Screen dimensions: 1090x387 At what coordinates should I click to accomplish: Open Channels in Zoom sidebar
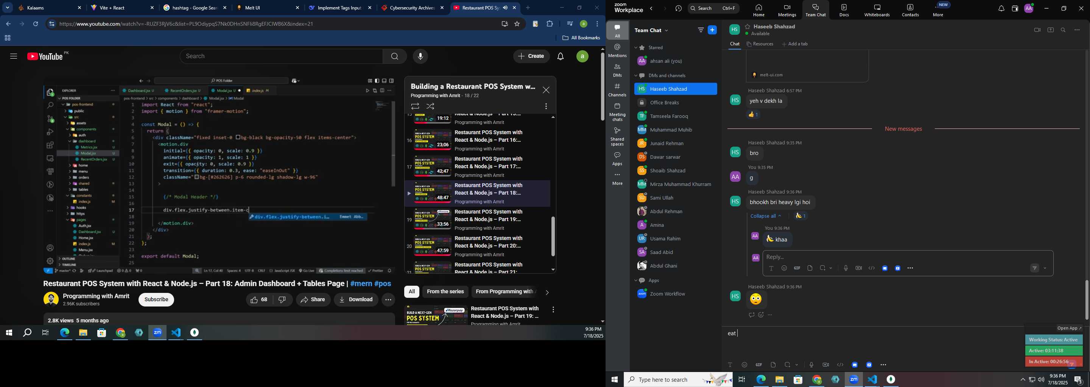point(617,90)
